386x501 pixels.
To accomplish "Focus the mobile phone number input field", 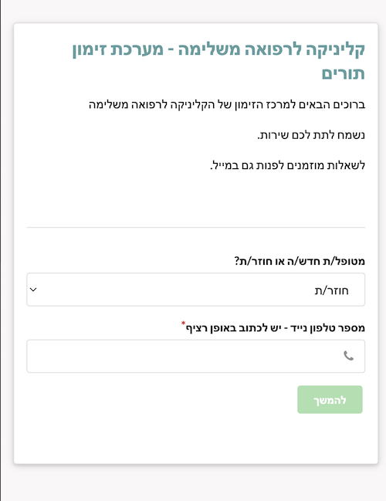I will (x=195, y=357).
